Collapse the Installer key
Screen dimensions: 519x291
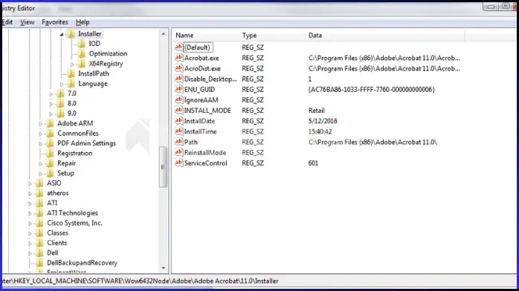(62, 34)
